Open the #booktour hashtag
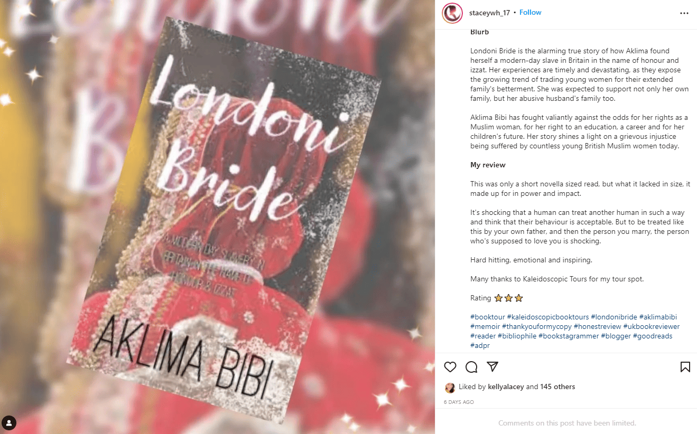Viewport: 697px width, 434px height. point(488,317)
